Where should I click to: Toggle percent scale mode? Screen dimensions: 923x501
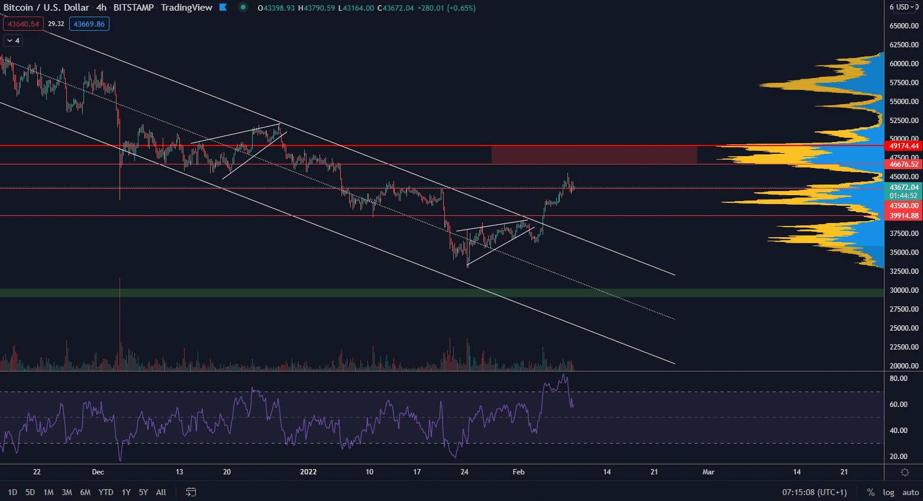pyautogui.click(x=870, y=492)
